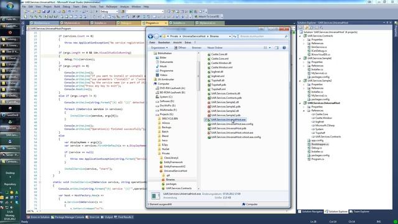398x224 pixels.
Task: Select Dokumente library in Explorer navigation
Action: click(x=164, y=62)
